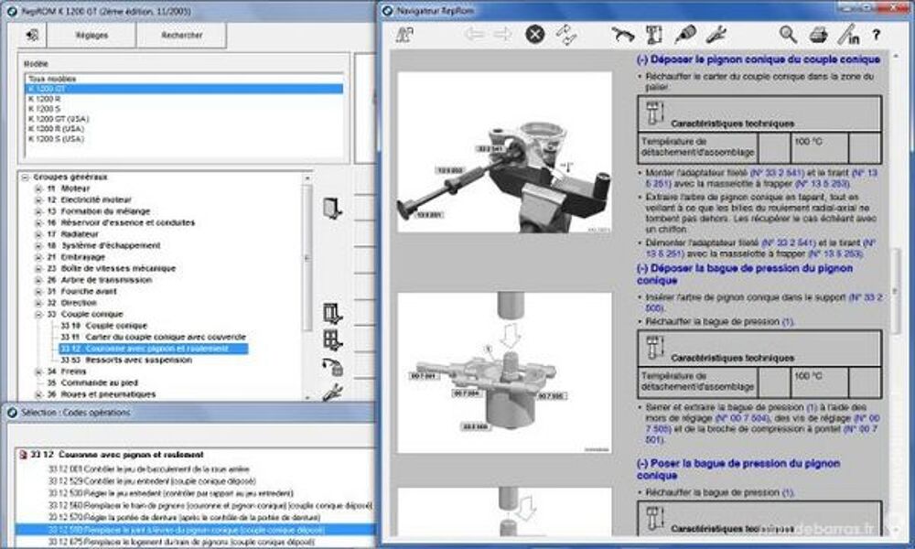The width and height of the screenshot is (915, 549).
Task: Click the exit door icon beside Réglages
Action: pos(32,36)
